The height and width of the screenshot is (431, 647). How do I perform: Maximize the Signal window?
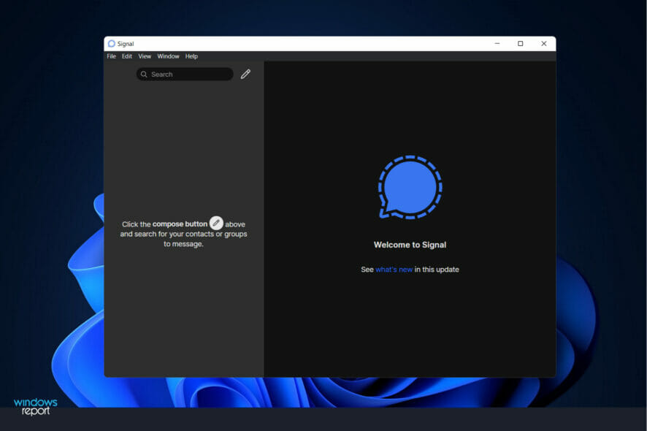[x=521, y=43]
